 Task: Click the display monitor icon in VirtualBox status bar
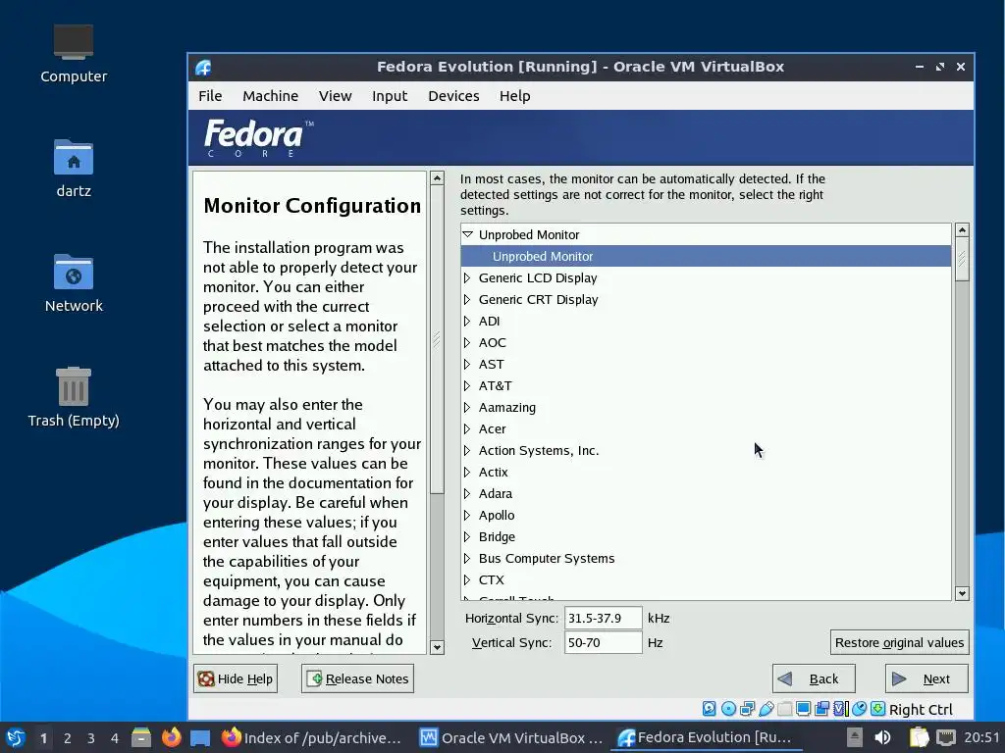pos(803,709)
